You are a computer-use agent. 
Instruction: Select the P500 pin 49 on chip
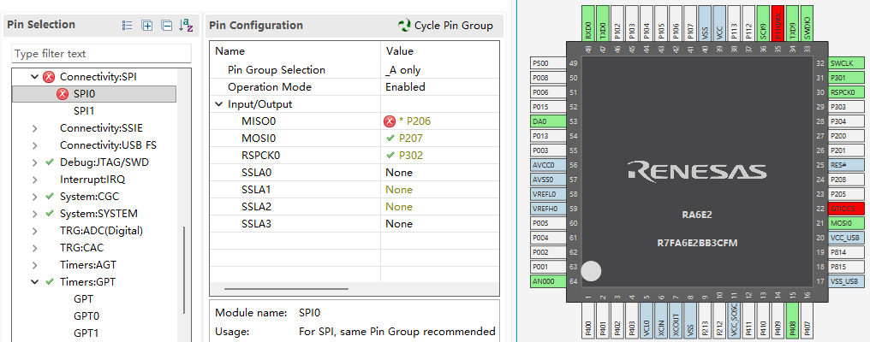(548, 63)
